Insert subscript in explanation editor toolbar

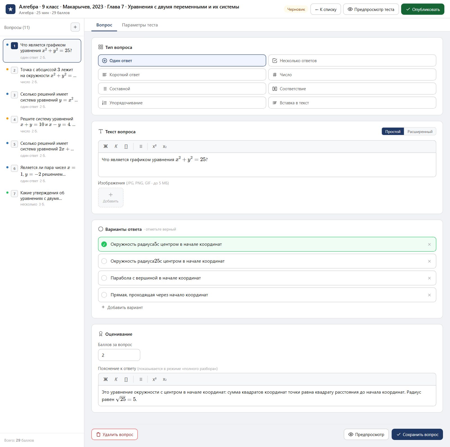[x=165, y=379]
